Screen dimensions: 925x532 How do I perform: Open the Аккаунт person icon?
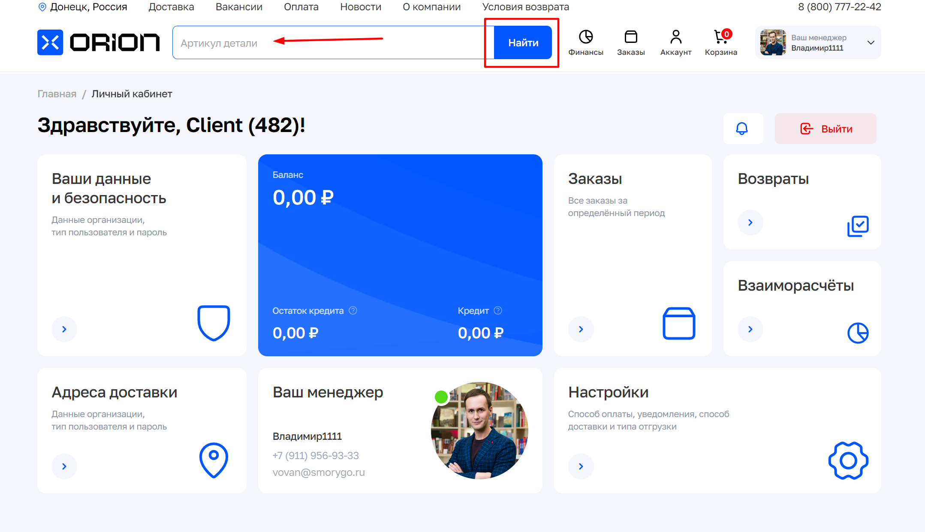click(675, 37)
